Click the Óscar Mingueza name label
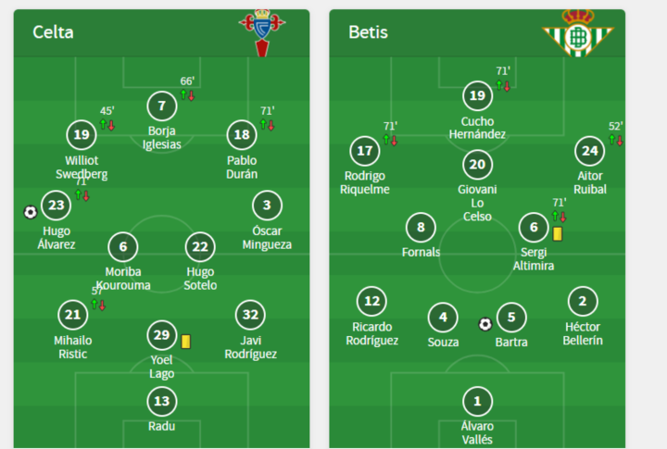 [x=267, y=238]
